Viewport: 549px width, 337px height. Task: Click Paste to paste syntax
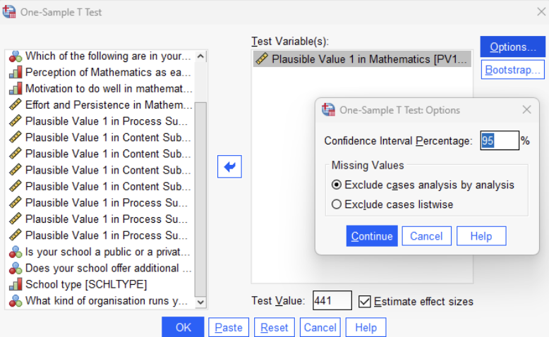pyautogui.click(x=229, y=327)
